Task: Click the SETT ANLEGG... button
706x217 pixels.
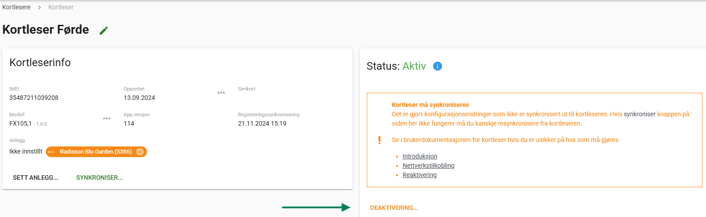Action: click(x=36, y=178)
